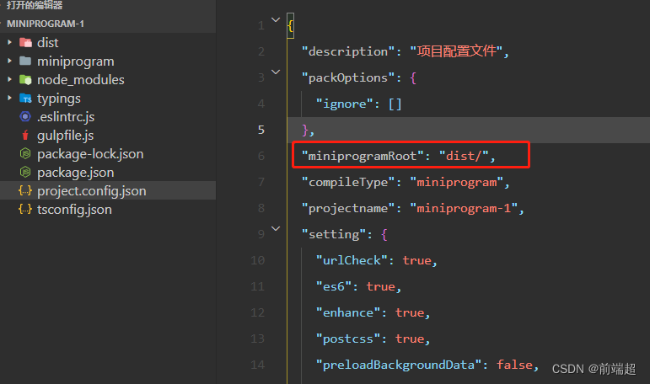Click line number 5 in gutter
Screen dimensions: 650x384
point(261,130)
